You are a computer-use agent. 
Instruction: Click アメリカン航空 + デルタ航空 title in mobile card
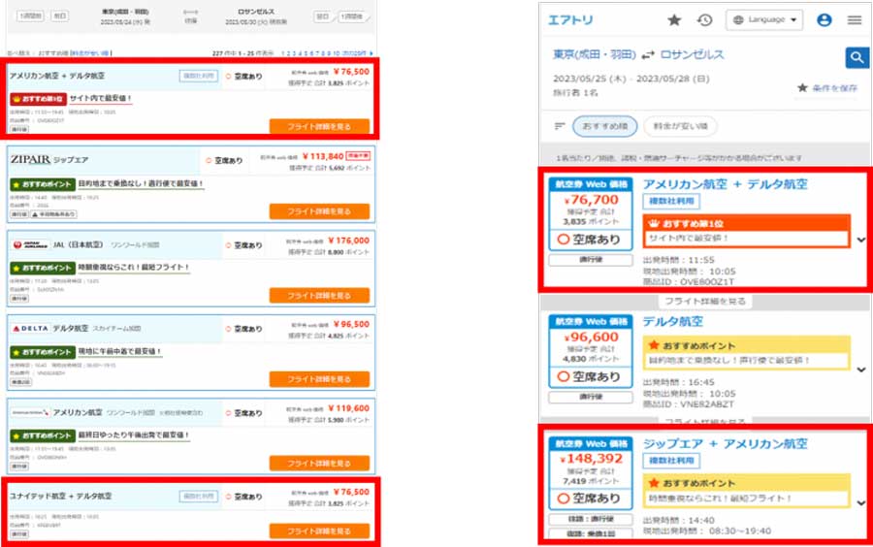(x=726, y=184)
